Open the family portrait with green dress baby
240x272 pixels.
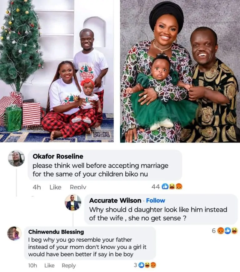pyautogui.click(x=180, y=71)
